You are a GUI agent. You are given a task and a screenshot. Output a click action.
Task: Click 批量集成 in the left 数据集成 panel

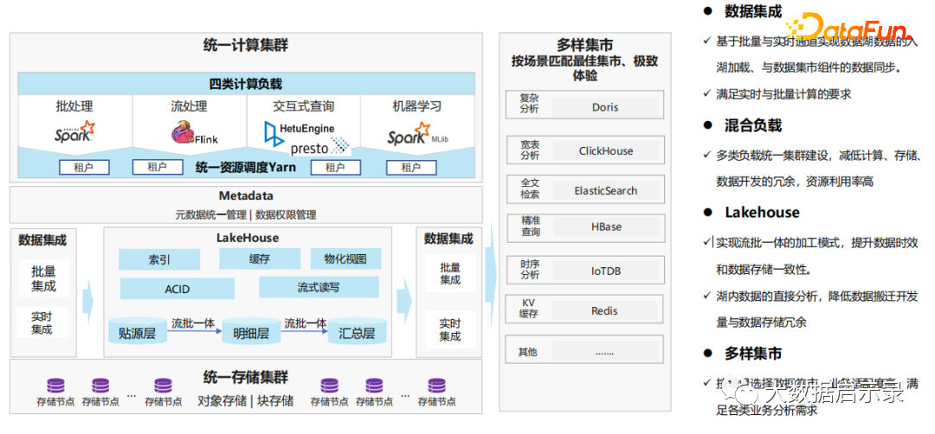coord(44,278)
